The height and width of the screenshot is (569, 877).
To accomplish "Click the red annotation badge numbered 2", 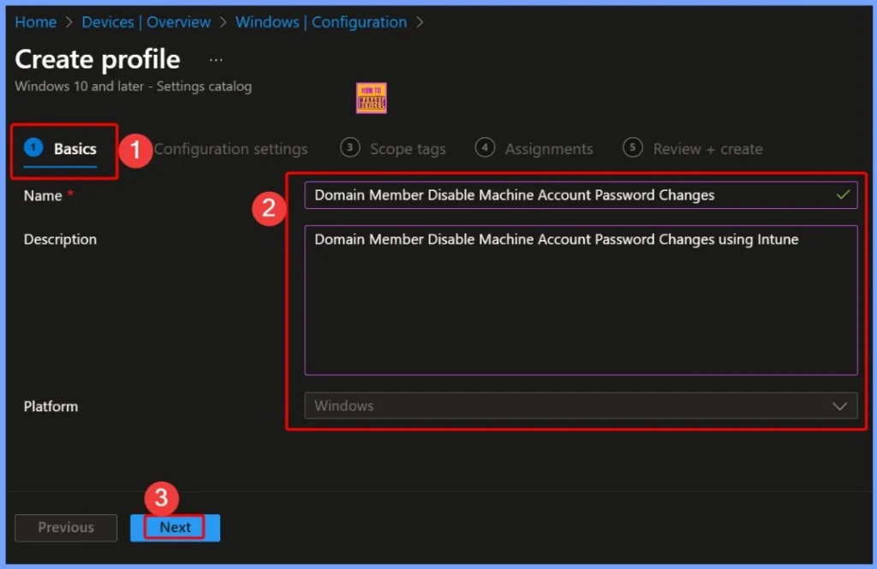I will point(268,208).
